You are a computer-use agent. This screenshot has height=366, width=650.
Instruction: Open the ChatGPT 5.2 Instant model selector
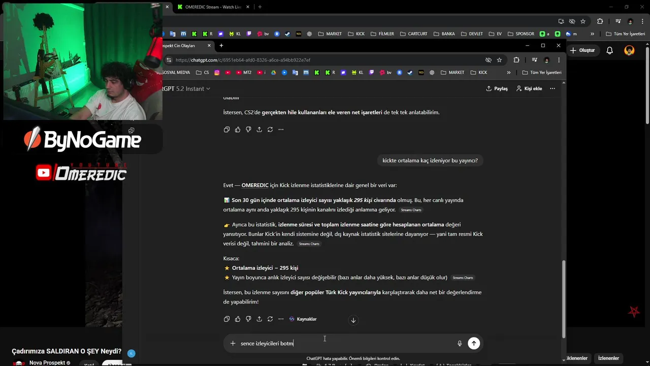pos(186,88)
